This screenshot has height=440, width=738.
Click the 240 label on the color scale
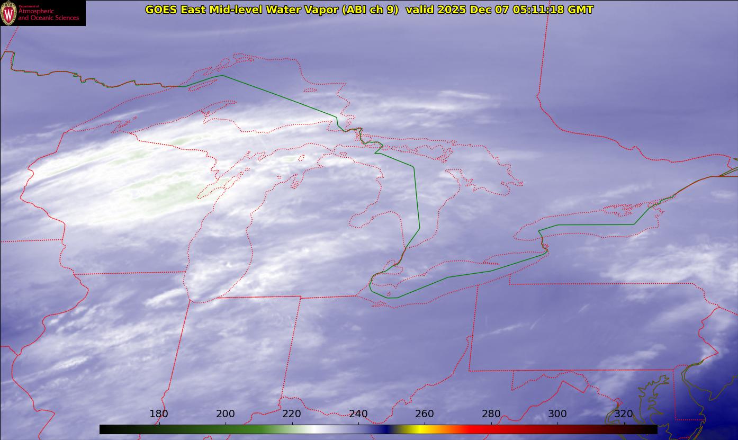(x=358, y=414)
